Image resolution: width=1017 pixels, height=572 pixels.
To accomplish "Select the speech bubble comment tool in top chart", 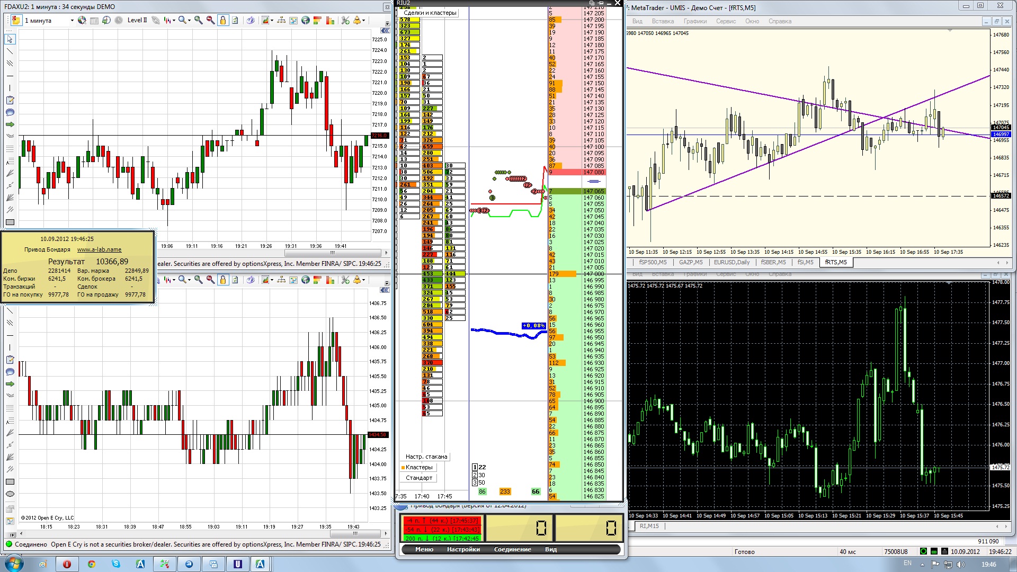I will (10, 112).
